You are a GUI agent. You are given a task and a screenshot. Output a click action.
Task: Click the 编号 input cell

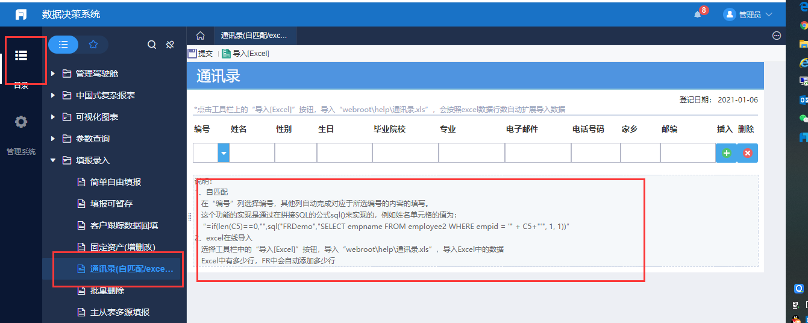(x=205, y=153)
